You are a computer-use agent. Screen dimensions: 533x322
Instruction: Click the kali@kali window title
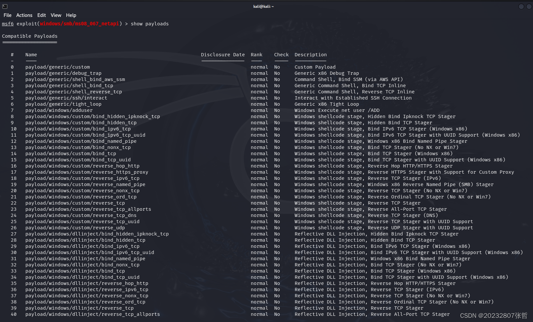(x=263, y=7)
